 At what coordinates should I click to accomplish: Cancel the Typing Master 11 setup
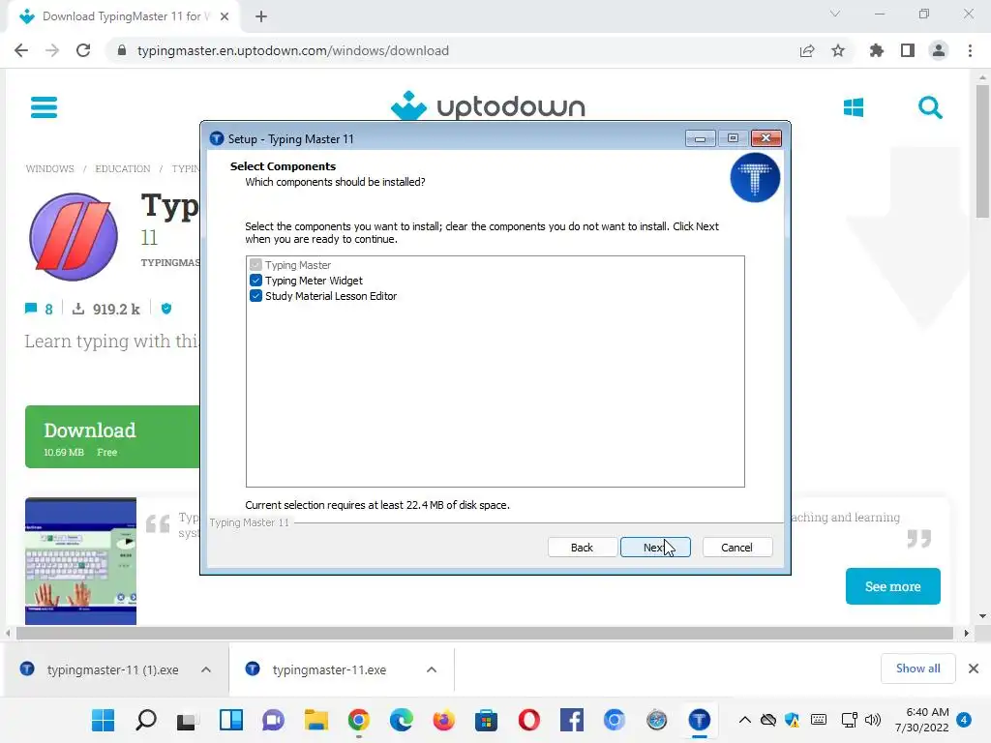[x=736, y=548]
